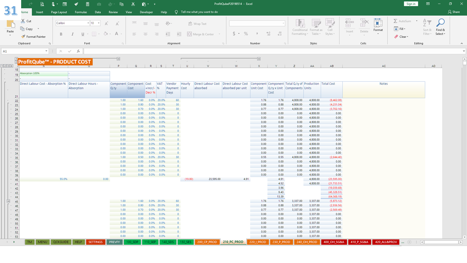Open the Developer ribbon tab
The image size is (467, 263).
tap(146, 12)
